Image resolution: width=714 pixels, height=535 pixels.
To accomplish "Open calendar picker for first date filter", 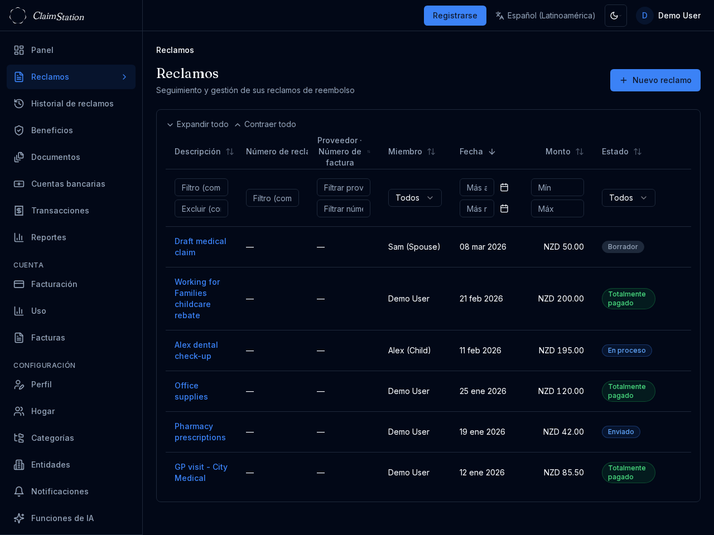I will [504, 187].
